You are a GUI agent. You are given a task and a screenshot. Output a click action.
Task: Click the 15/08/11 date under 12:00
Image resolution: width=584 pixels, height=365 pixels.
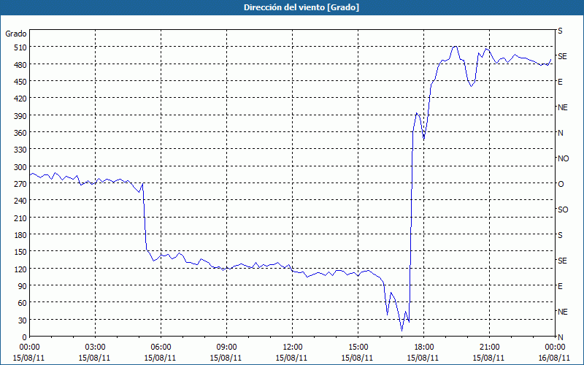point(291,358)
